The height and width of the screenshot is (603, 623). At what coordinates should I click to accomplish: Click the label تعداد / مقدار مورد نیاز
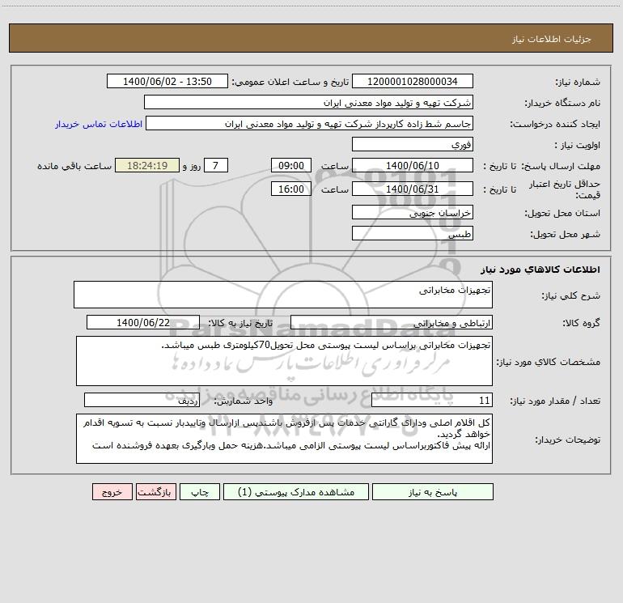pyautogui.click(x=555, y=401)
